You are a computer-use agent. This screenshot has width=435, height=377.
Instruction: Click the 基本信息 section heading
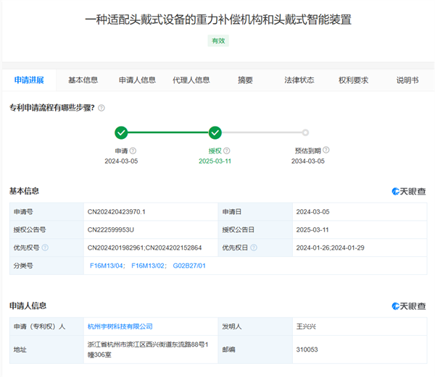point(24,191)
